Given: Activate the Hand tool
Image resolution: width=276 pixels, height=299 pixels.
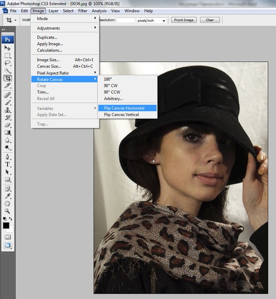Looking at the screenshot, I should (x=7, y=203).
